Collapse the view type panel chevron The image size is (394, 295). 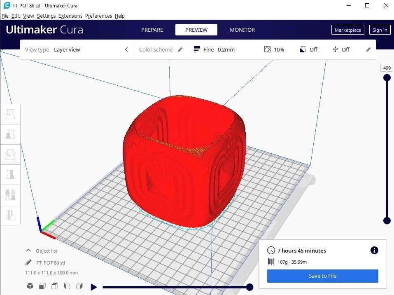point(126,49)
